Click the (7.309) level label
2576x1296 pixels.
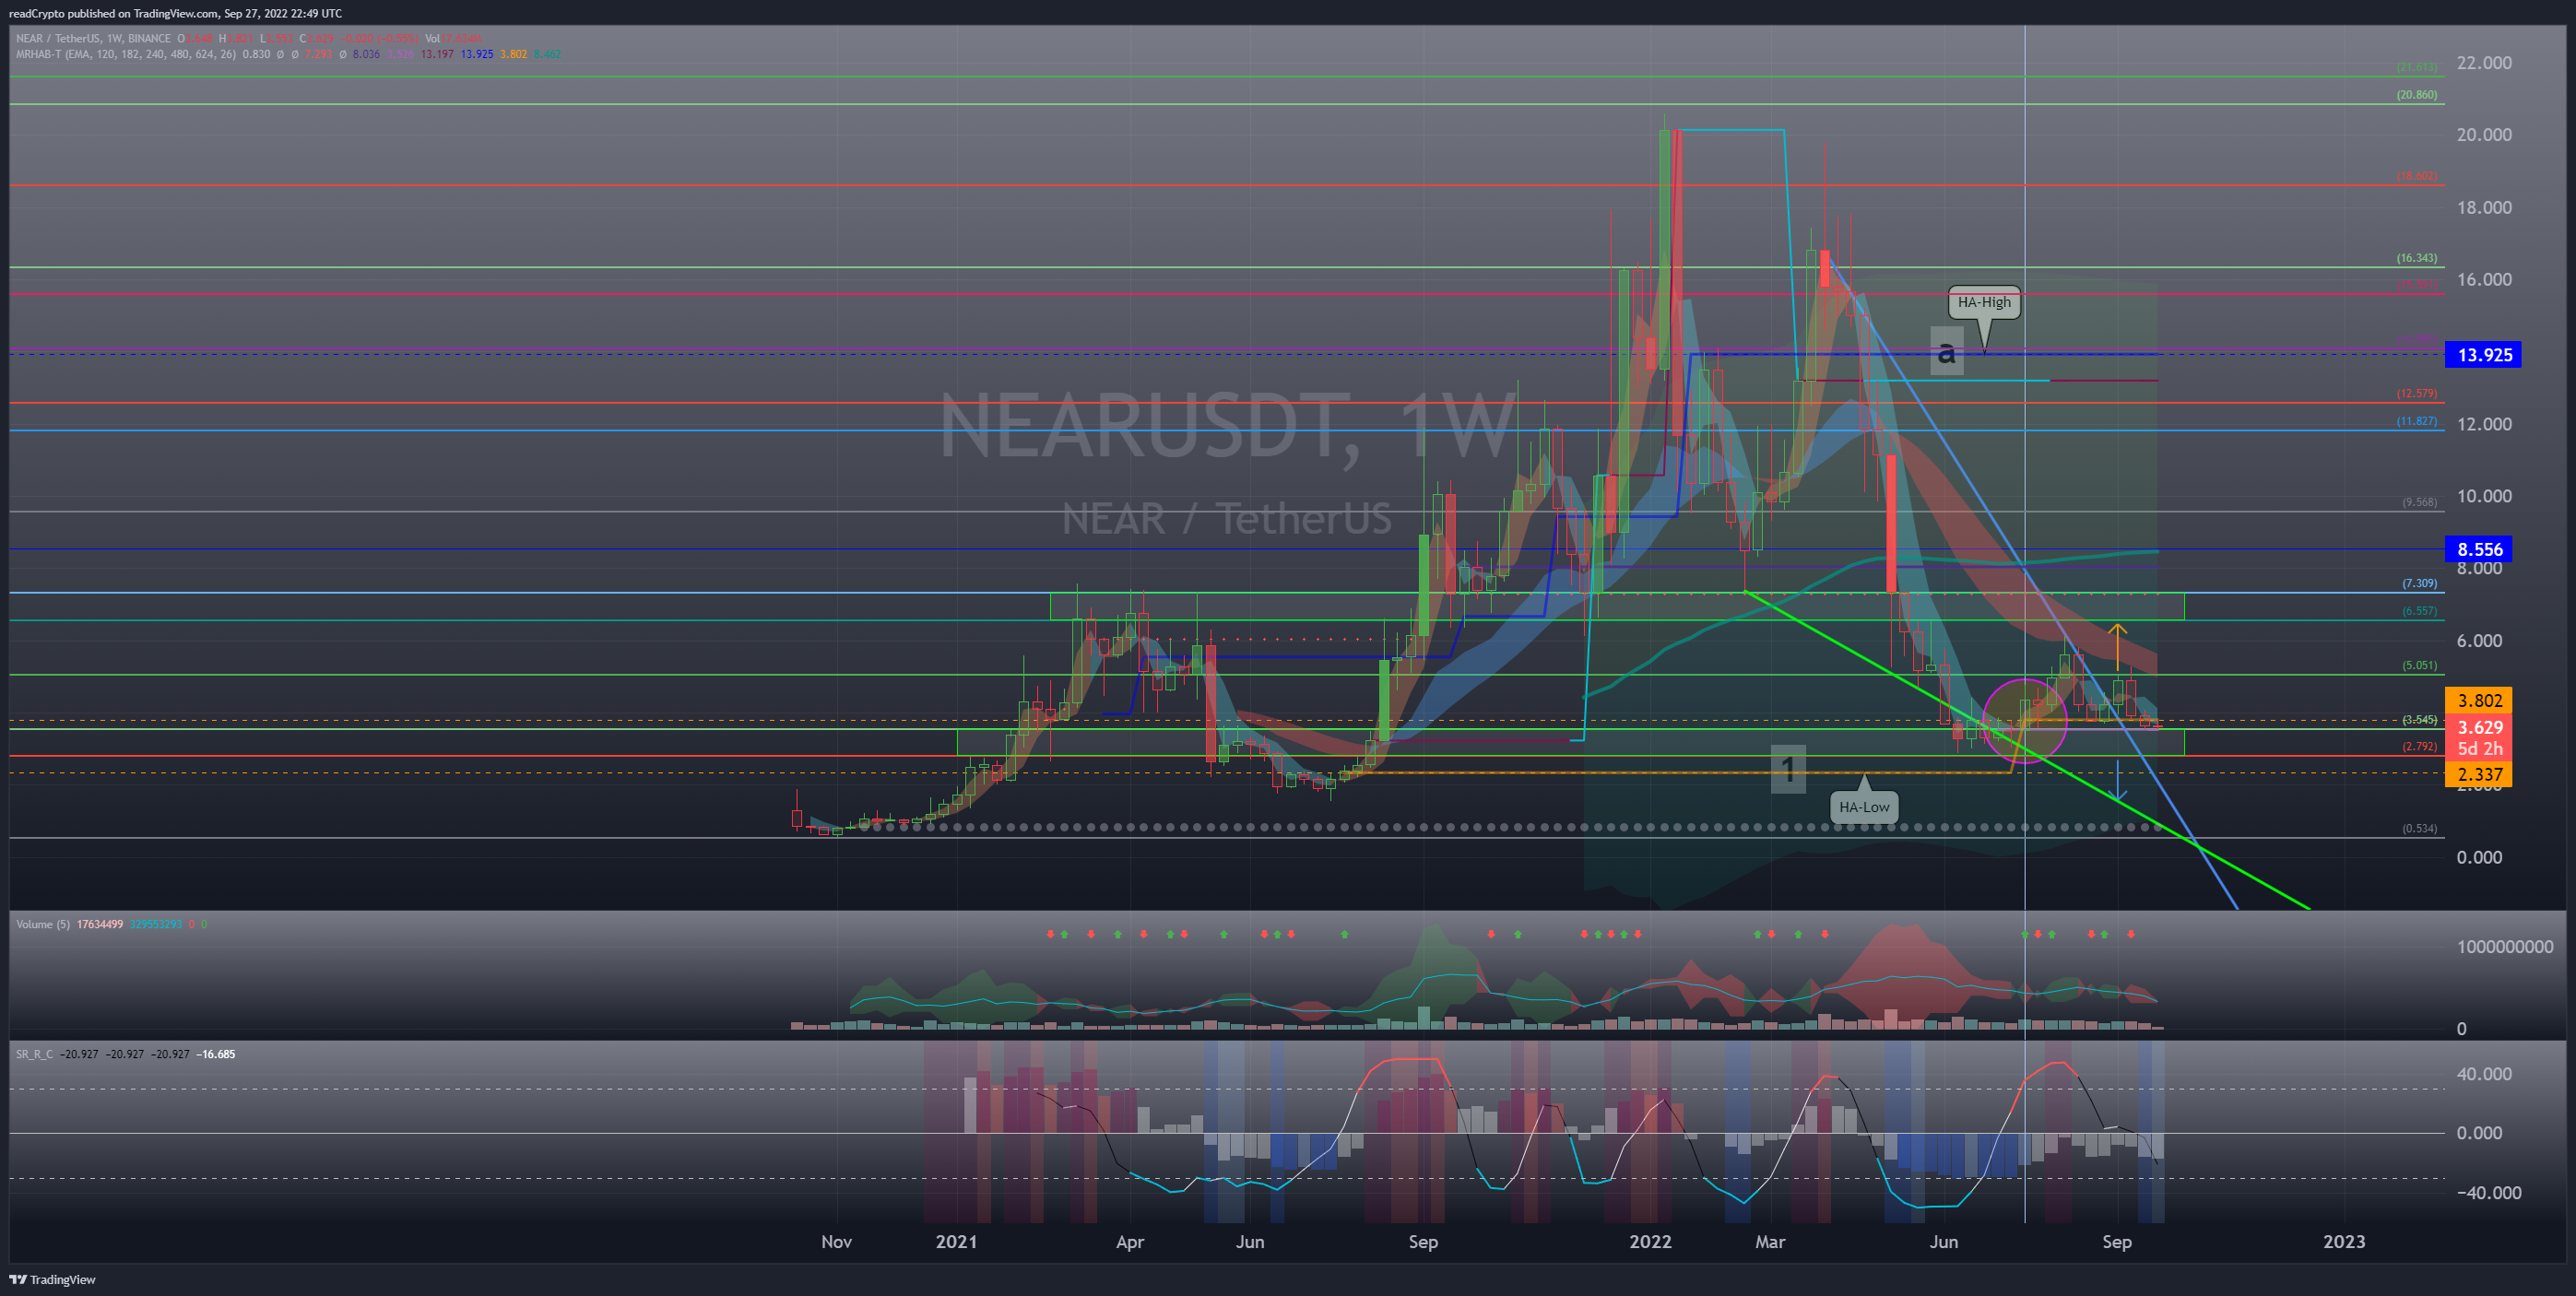tap(2419, 583)
